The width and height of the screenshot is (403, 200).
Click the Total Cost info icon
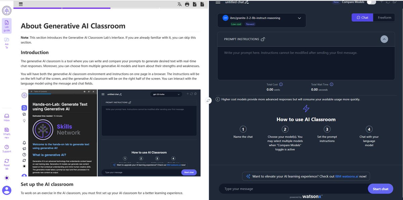281,84
